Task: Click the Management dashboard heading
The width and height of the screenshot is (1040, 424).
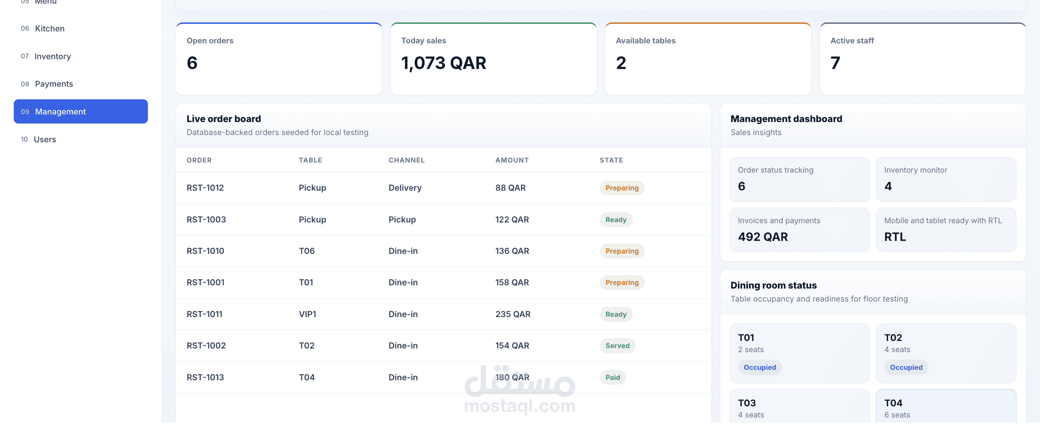Action: pyautogui.click(x=786, y=119)
